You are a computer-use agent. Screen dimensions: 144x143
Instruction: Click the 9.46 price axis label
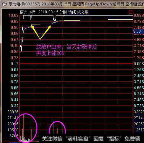pyautogui.click(x=15, y=46)
